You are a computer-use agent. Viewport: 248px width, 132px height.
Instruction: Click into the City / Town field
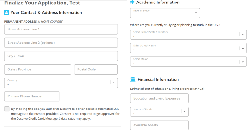click(61, 56)
